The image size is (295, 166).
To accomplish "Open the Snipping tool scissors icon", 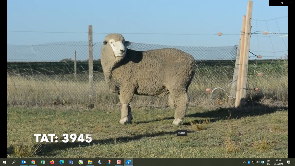I will point(109,162).
